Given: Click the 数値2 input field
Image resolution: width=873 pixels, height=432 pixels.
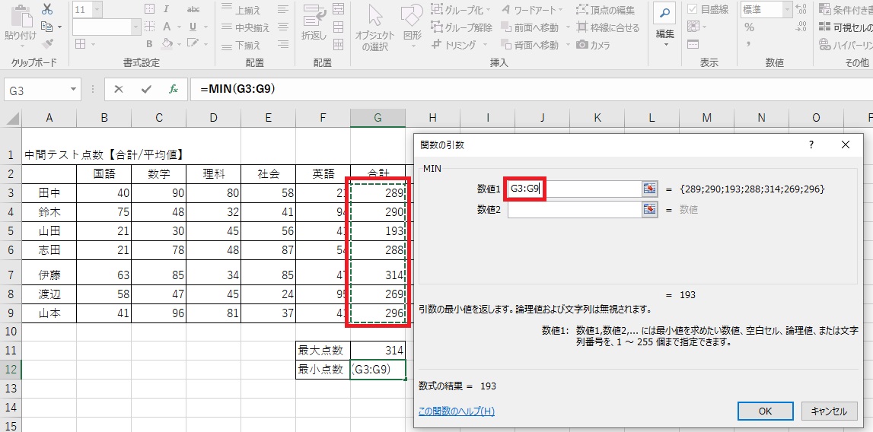Looking at the screenshot, I should click(x=575, y=209).
